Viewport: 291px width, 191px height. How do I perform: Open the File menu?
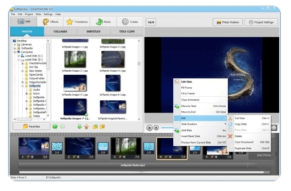13,14
